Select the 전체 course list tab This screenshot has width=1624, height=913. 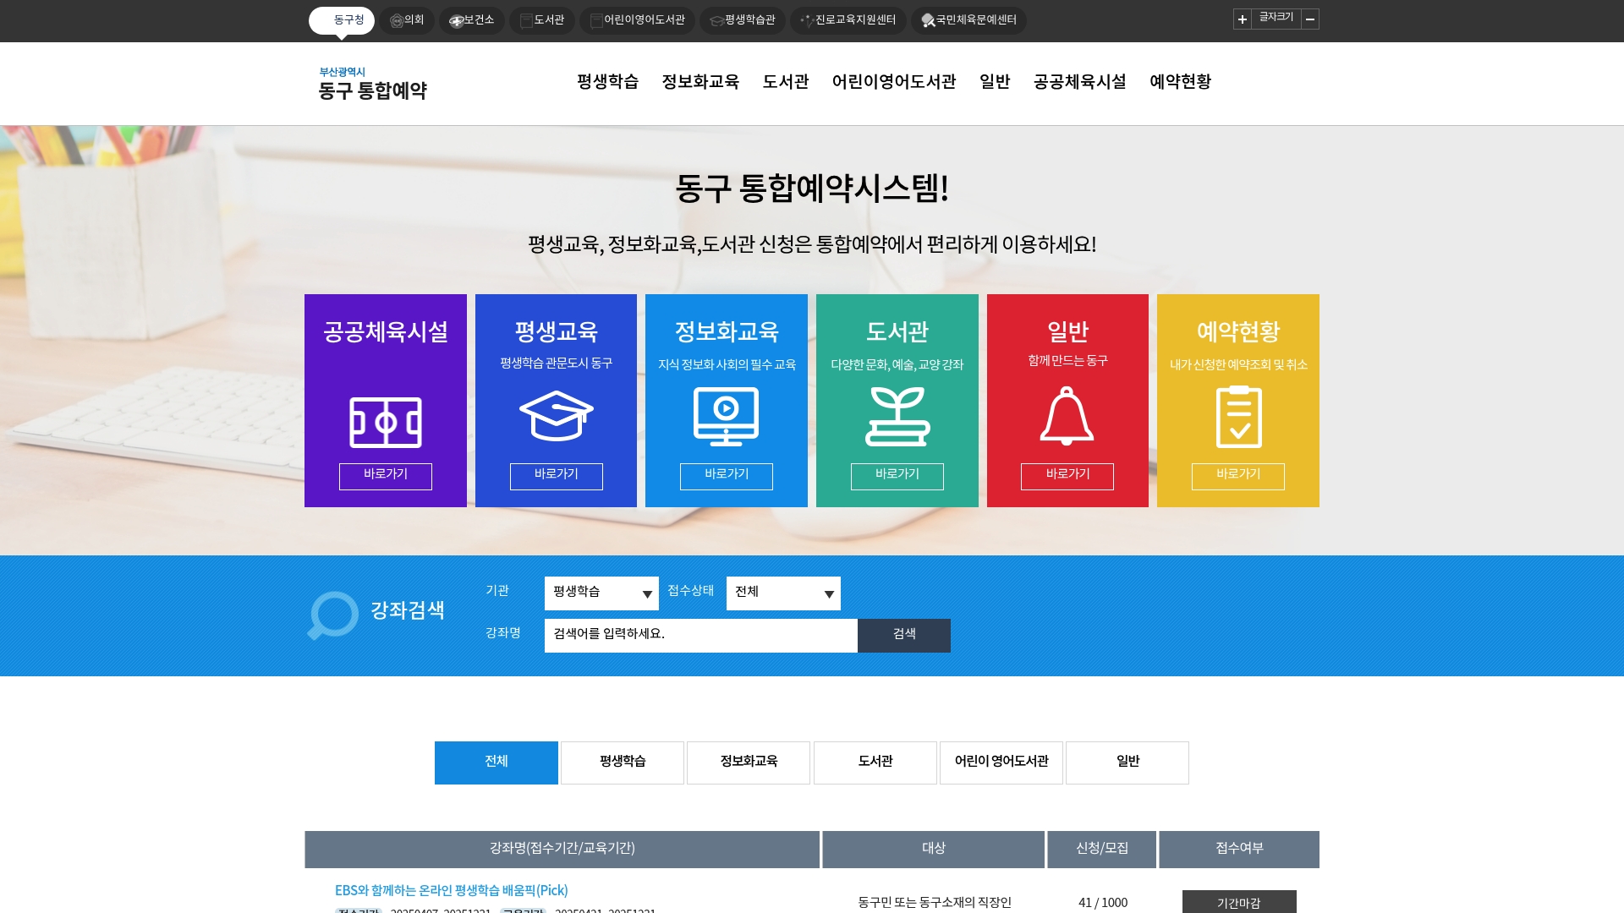pos(497,763)
